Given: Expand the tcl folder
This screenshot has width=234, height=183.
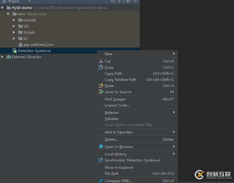Looking at the screenshot, I should pos(14,38).
